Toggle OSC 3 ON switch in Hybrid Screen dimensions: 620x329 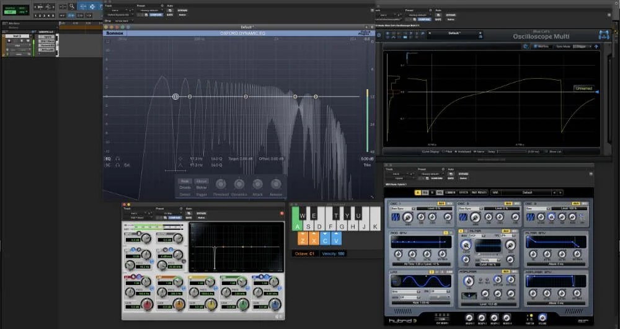click(x=576, y=204)
